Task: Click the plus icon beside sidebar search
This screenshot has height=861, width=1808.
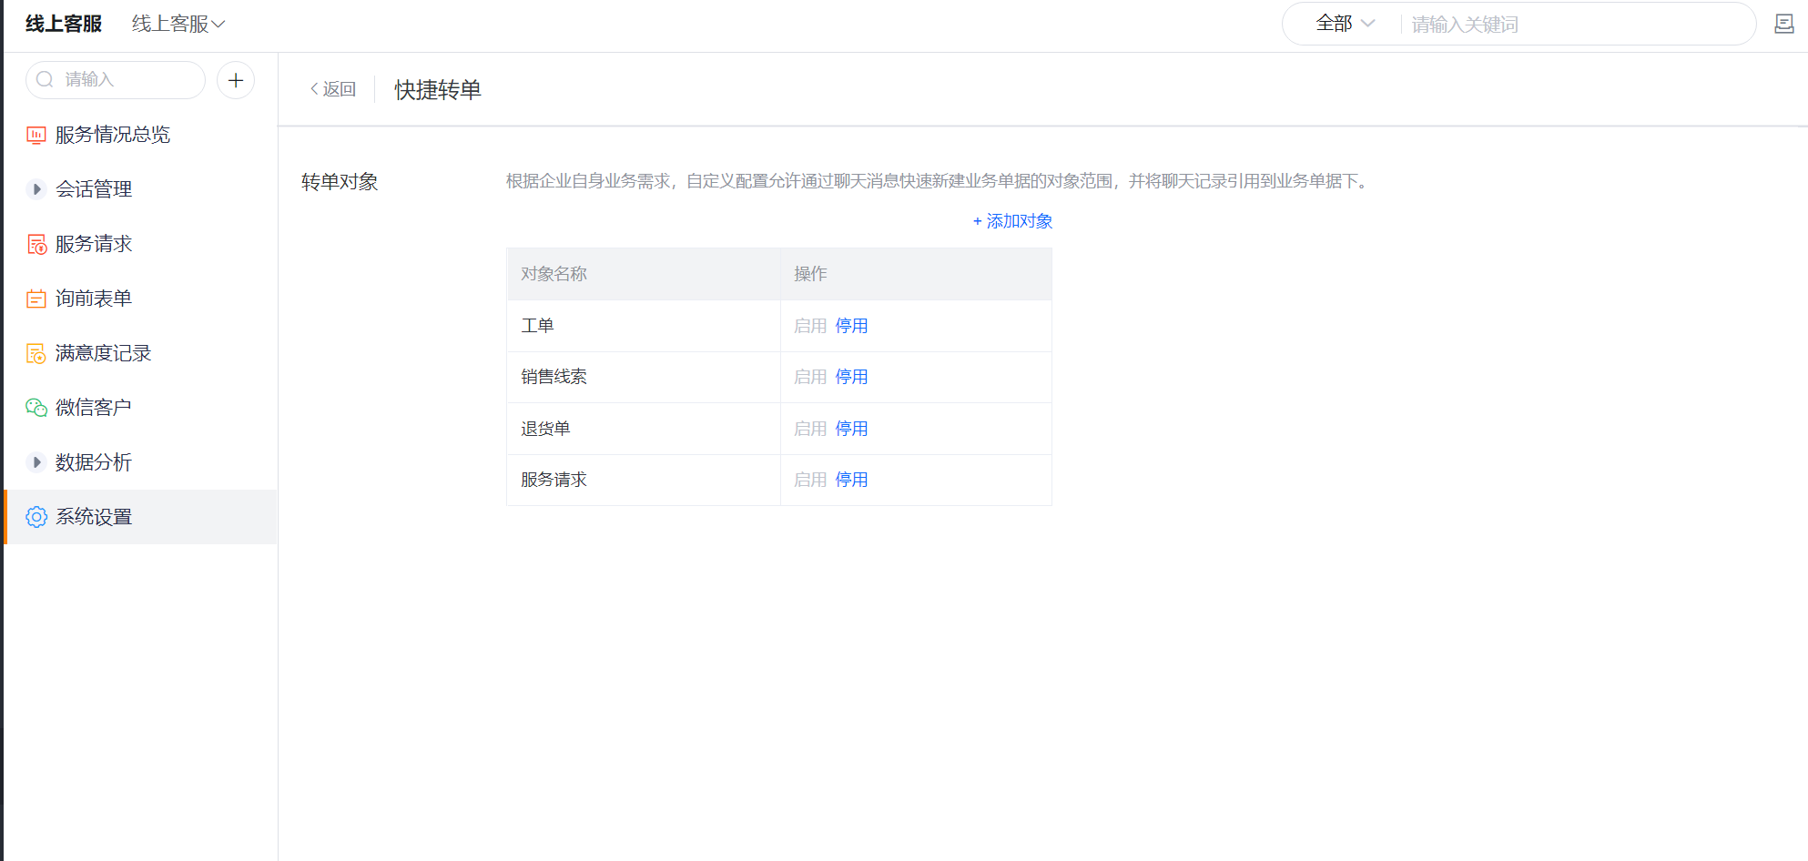Action: (x=236, y=80)
